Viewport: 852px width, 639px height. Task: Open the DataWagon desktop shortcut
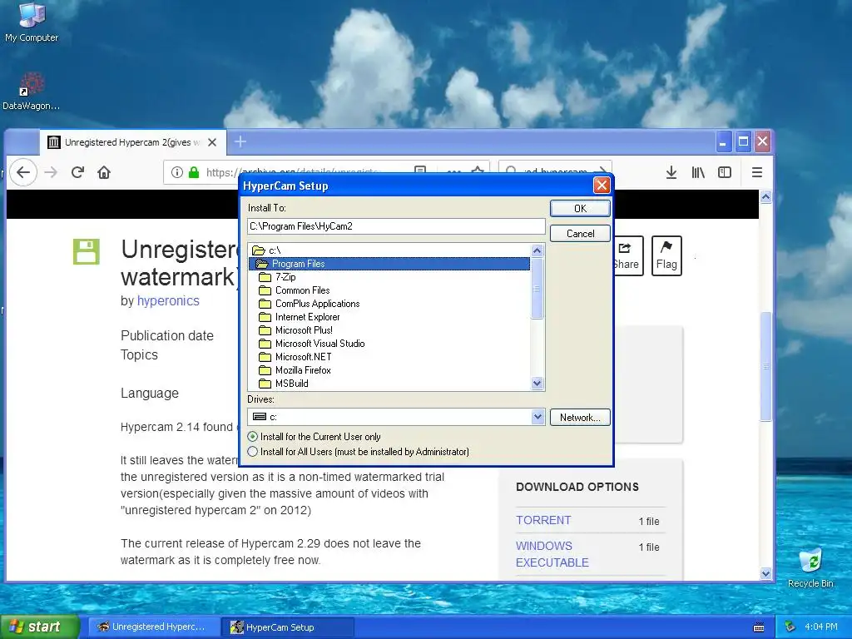pos(31,92)
